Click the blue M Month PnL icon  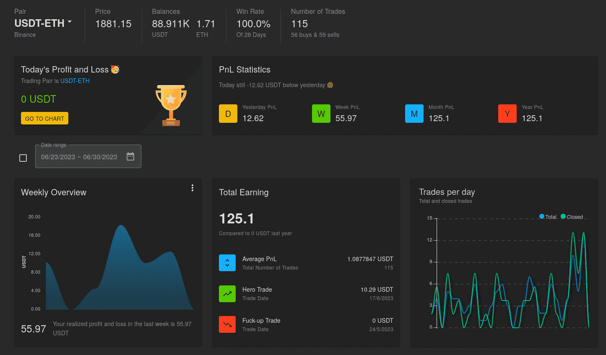pyautogui.click(x=414, y=114)
